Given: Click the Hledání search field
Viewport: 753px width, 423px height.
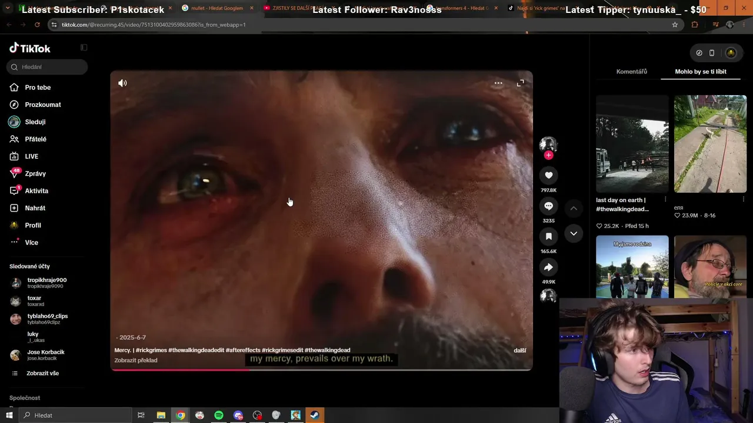Looking at the screenshot, I should coord(48,67).
